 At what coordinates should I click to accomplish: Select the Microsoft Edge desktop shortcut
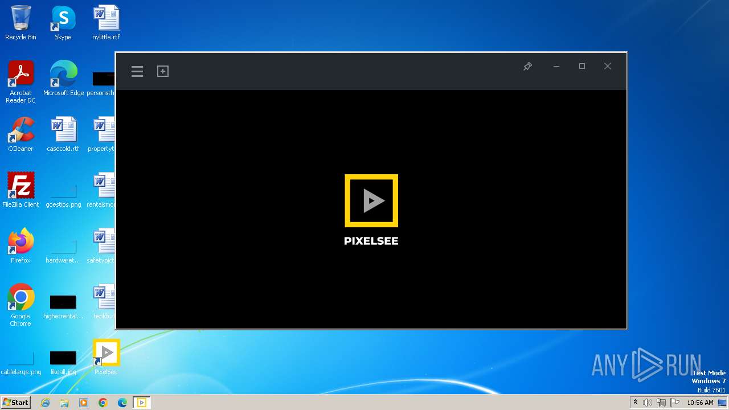63,79
